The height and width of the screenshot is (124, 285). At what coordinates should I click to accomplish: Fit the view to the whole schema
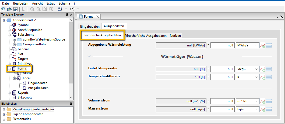coord(45,9)
